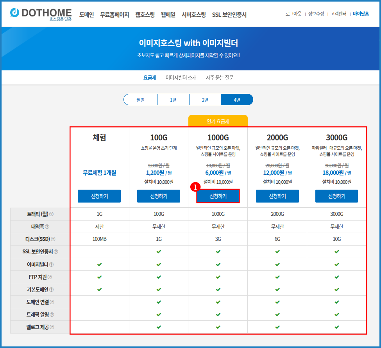Select the 4년 billing option

pos(237,100)
